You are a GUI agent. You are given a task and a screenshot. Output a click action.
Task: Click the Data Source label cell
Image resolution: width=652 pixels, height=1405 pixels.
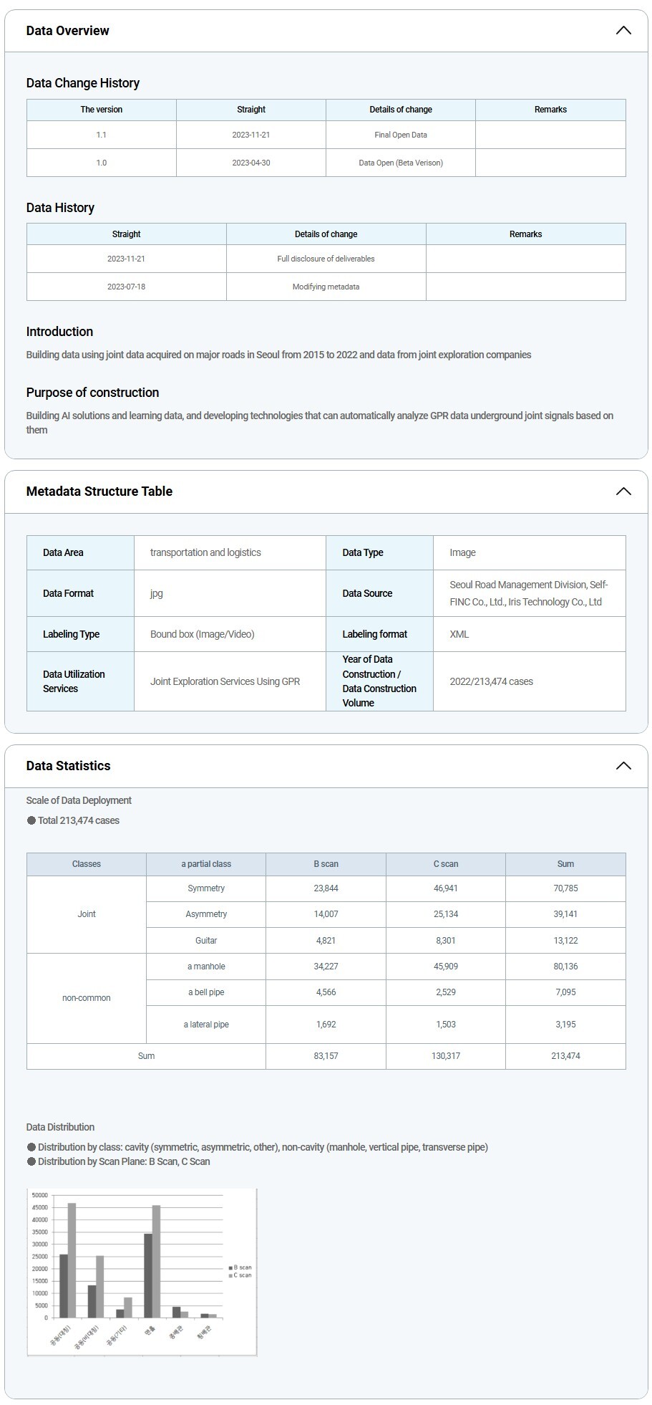[x=367, y=593]
